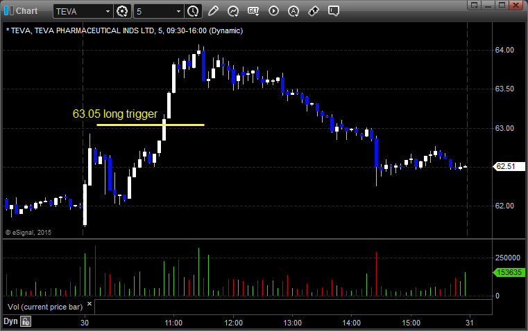Screen dimensions: 528x331
Task: Click the 11:00 time axis label
Action: point(173,323)
